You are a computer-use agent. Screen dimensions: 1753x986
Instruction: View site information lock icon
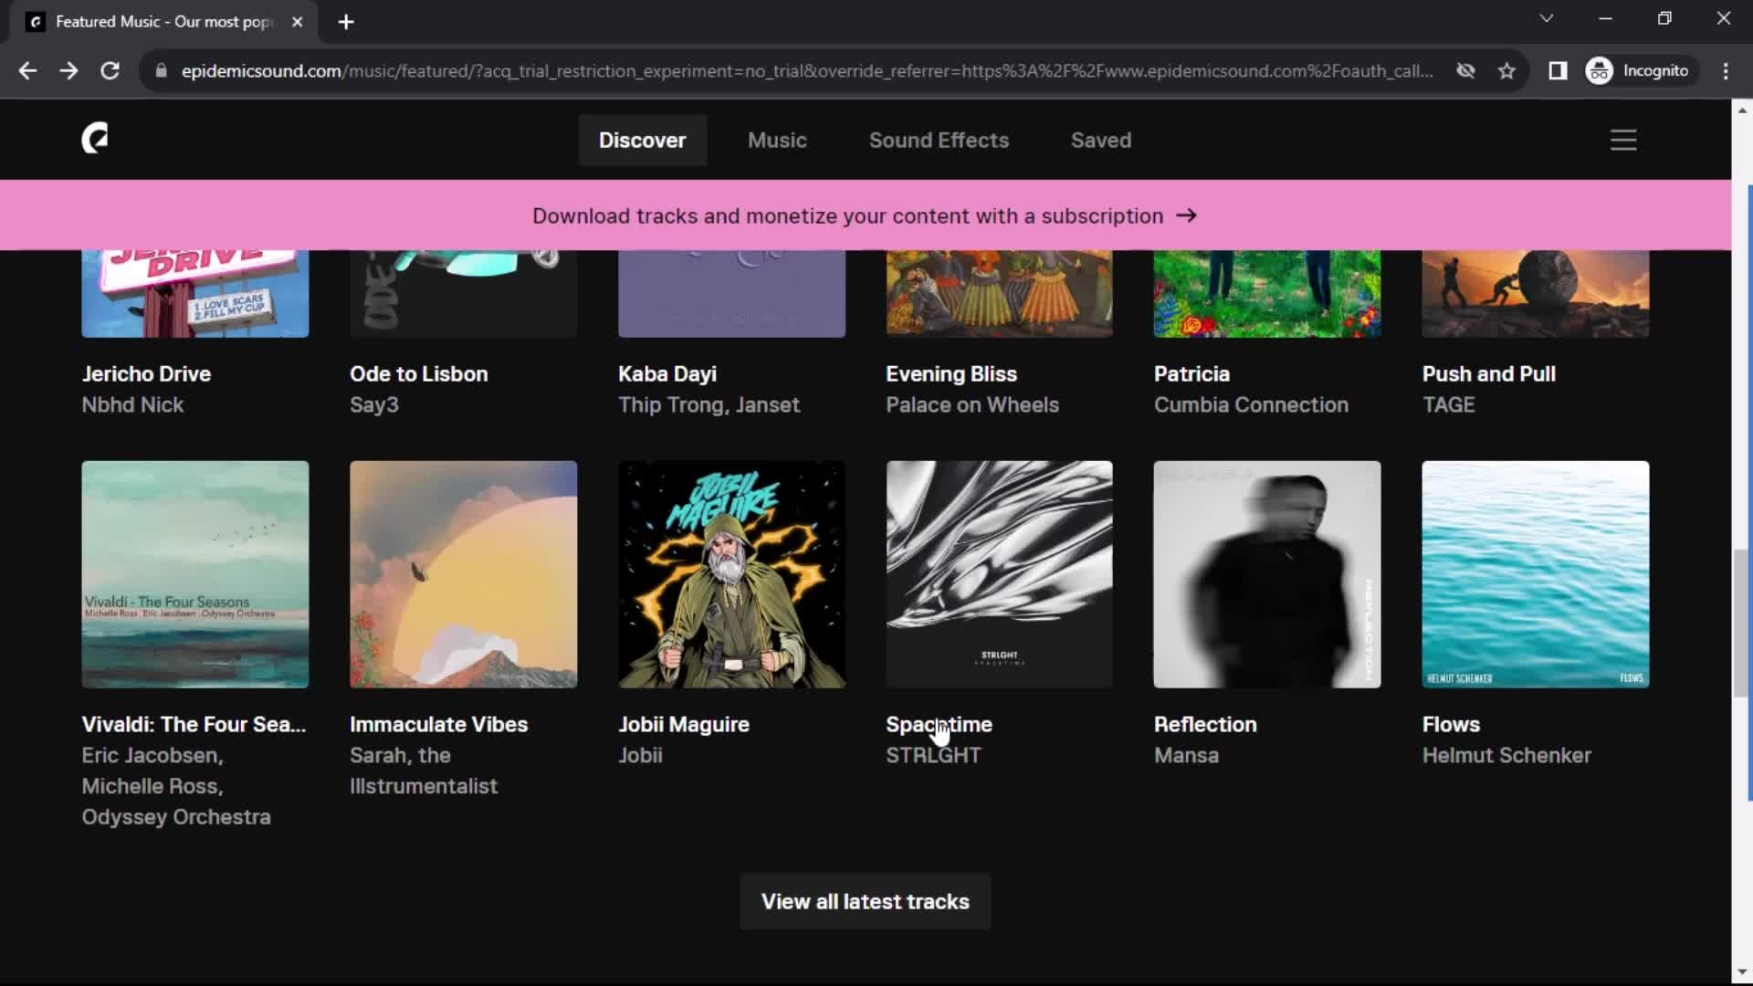(x=161, y=70)
